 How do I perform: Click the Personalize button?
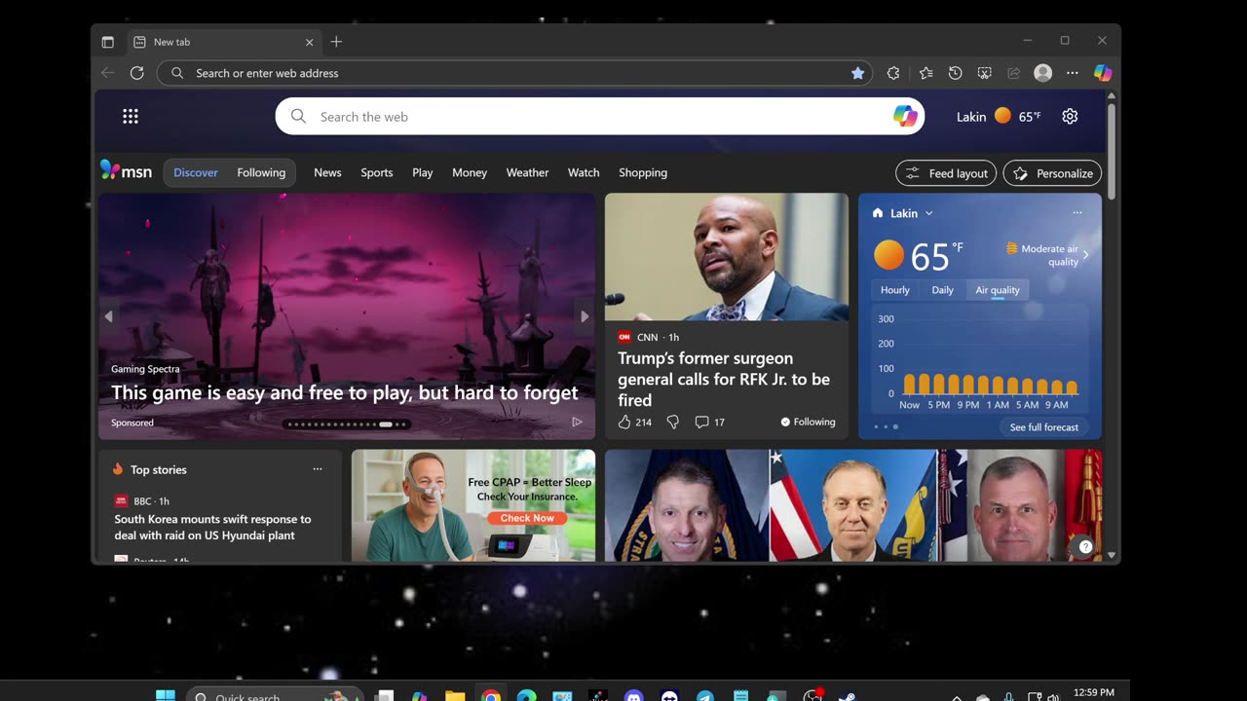pyautogui.click(x=1052, y=173)
